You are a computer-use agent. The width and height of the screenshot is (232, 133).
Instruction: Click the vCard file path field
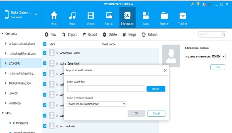tap(106, 89)
